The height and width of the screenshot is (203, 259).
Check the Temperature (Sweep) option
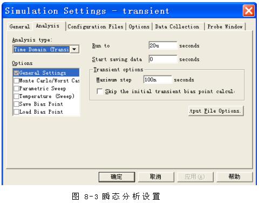[16, 96]
